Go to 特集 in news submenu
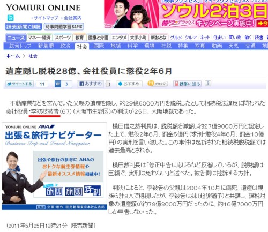Image resolution: width=268 pixels, height=232 pixels. tap(183, 46)
